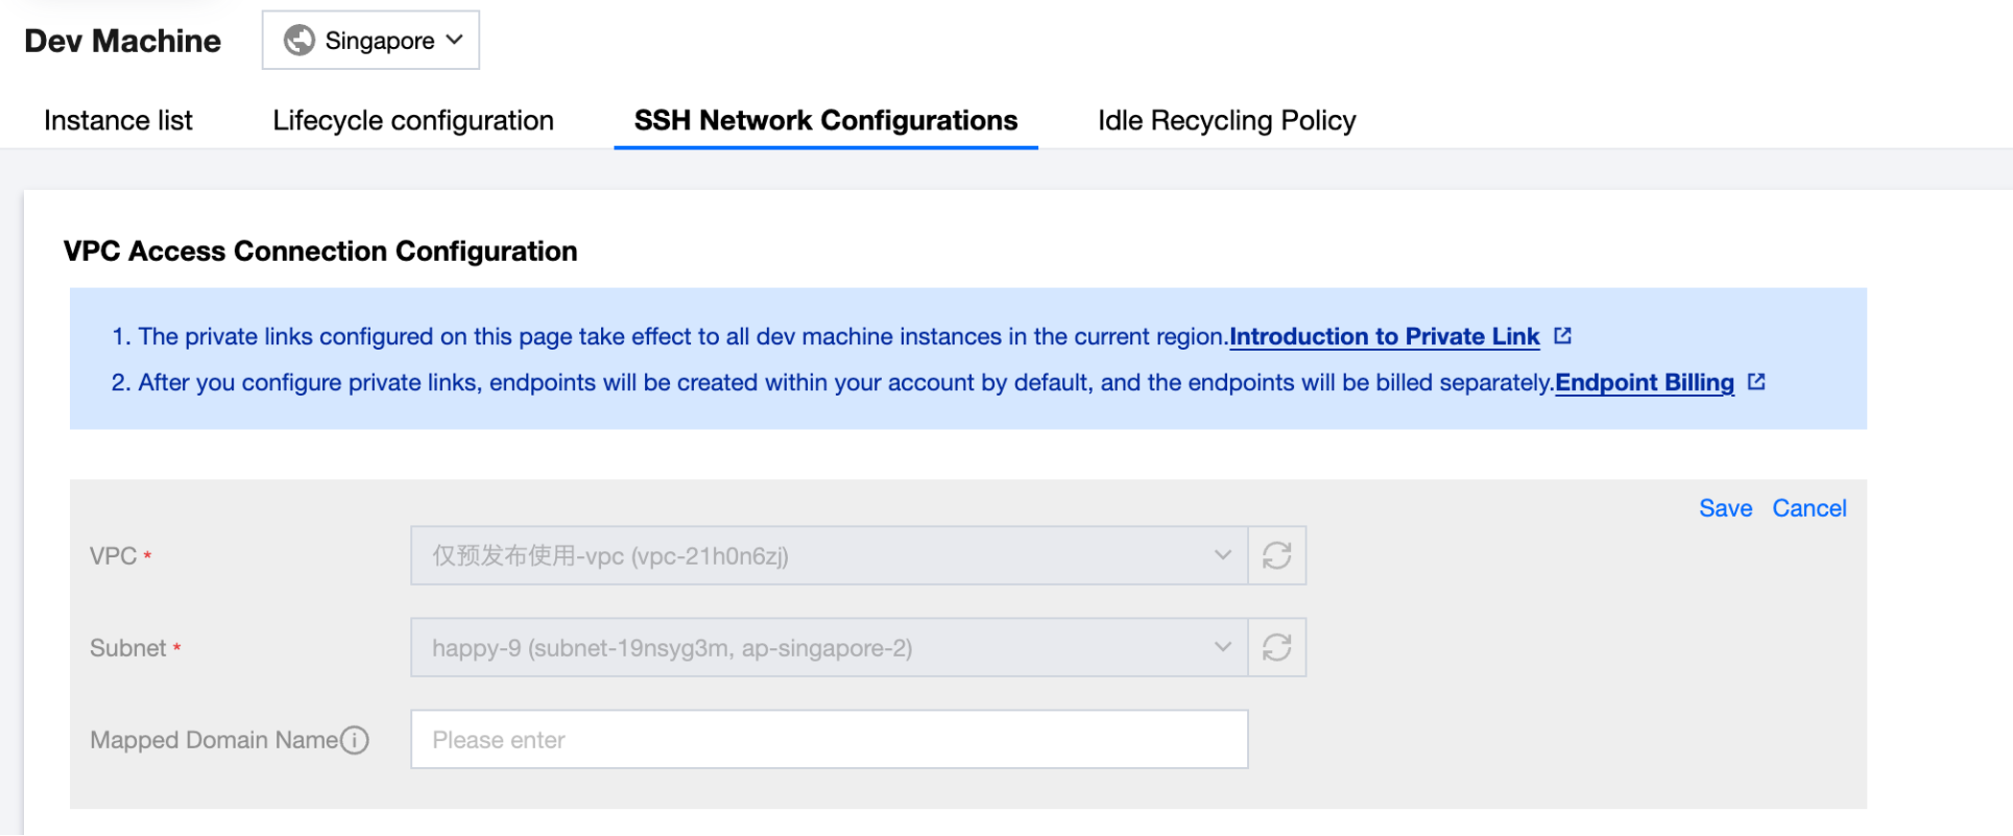This screenshot has width=2013, height=836.
Task: Open the Introduction to Private Link link
Action: pos(1384,337)
